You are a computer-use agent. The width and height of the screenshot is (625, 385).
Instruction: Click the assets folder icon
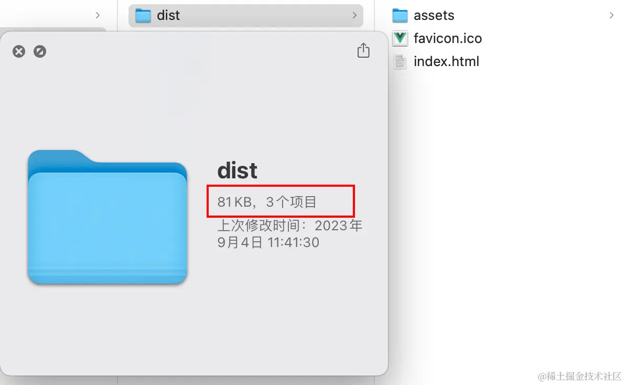pyautogui.click(x=400, y=16)
